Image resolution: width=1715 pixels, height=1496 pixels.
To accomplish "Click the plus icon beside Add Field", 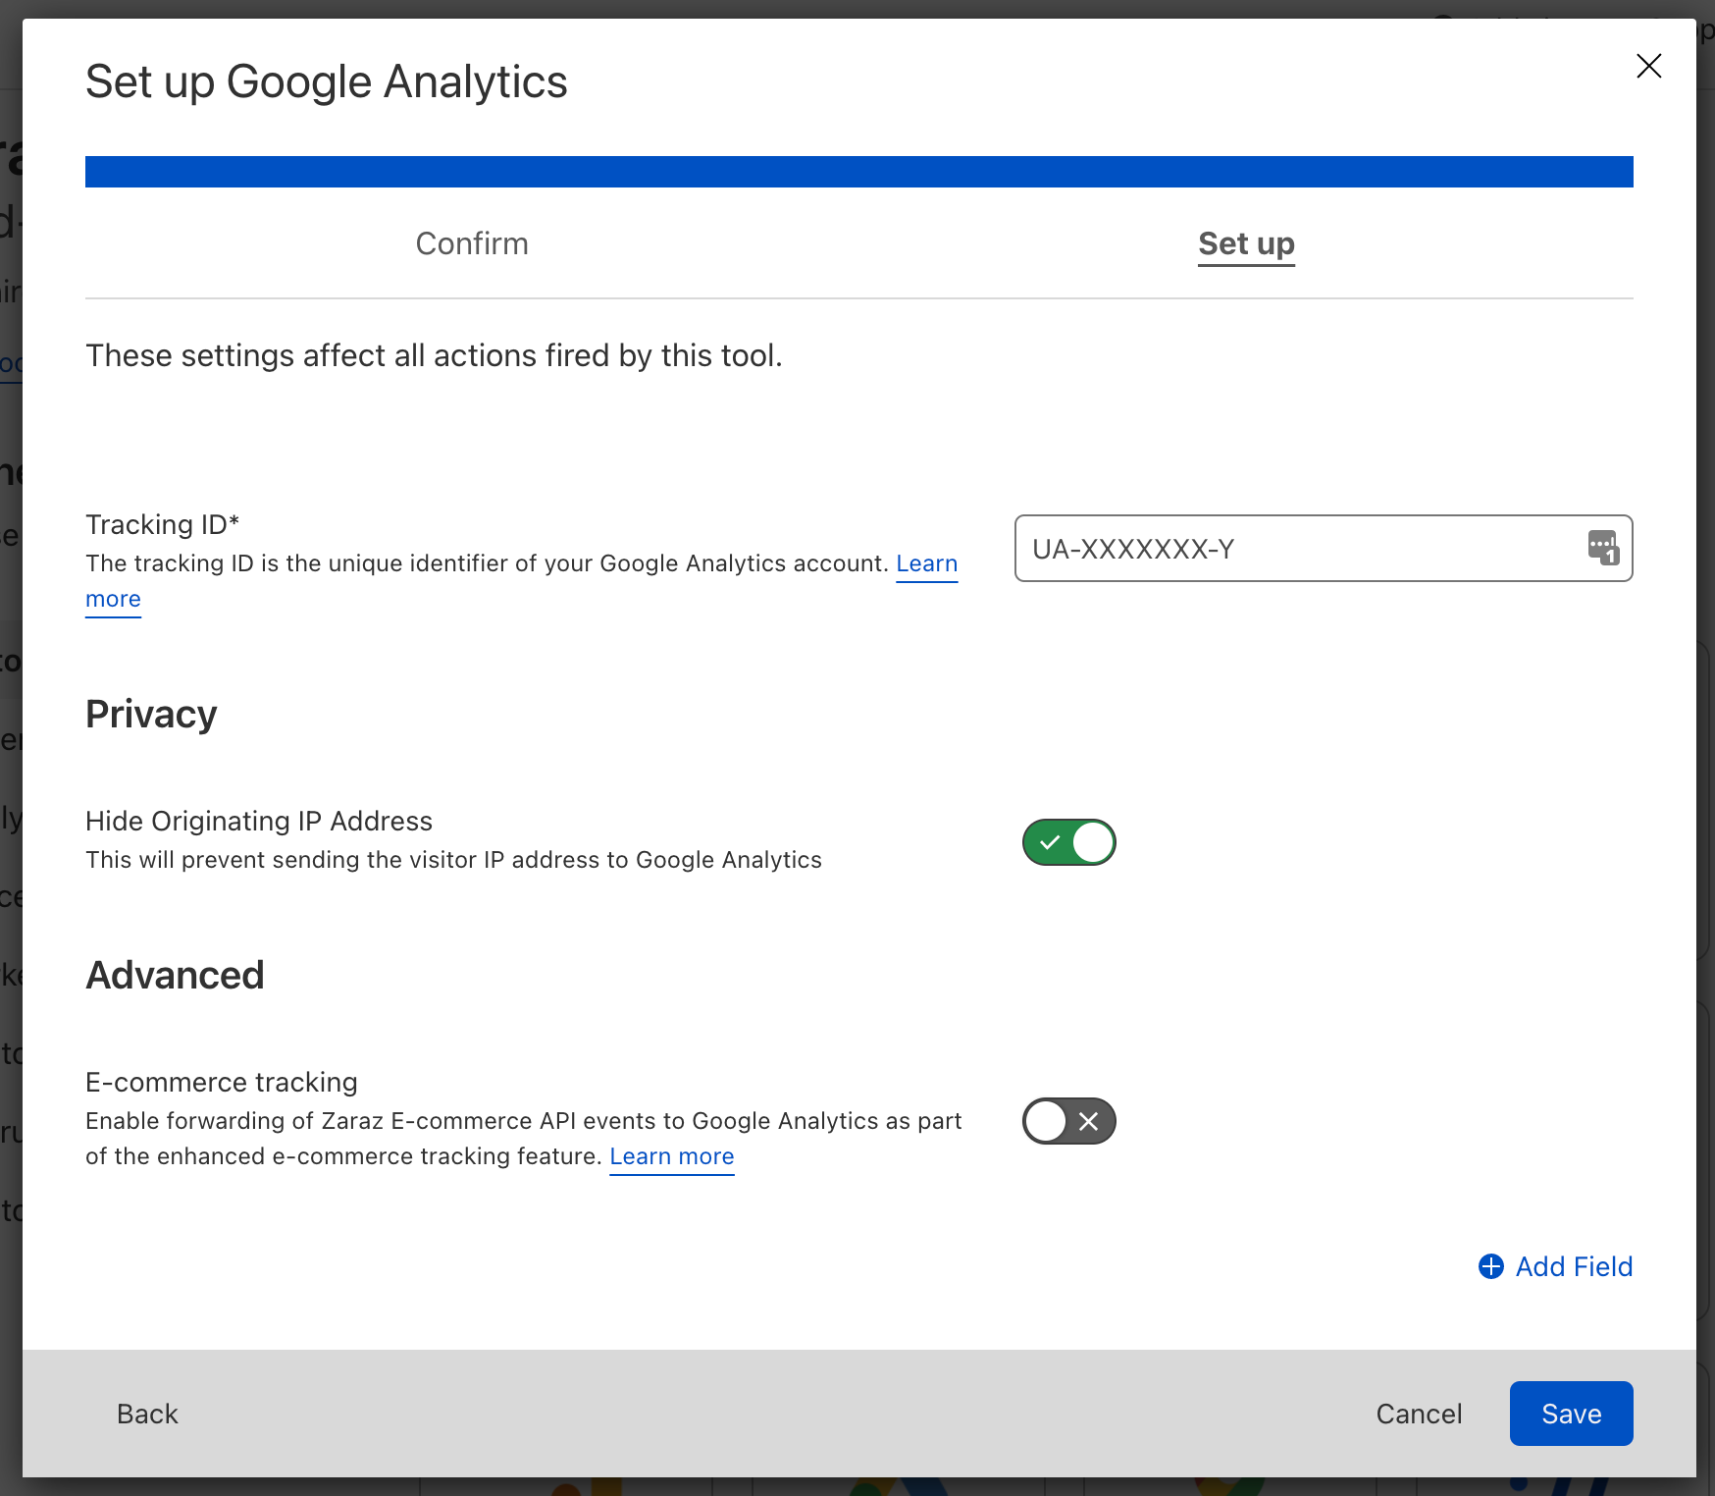I will 1490,1266.
